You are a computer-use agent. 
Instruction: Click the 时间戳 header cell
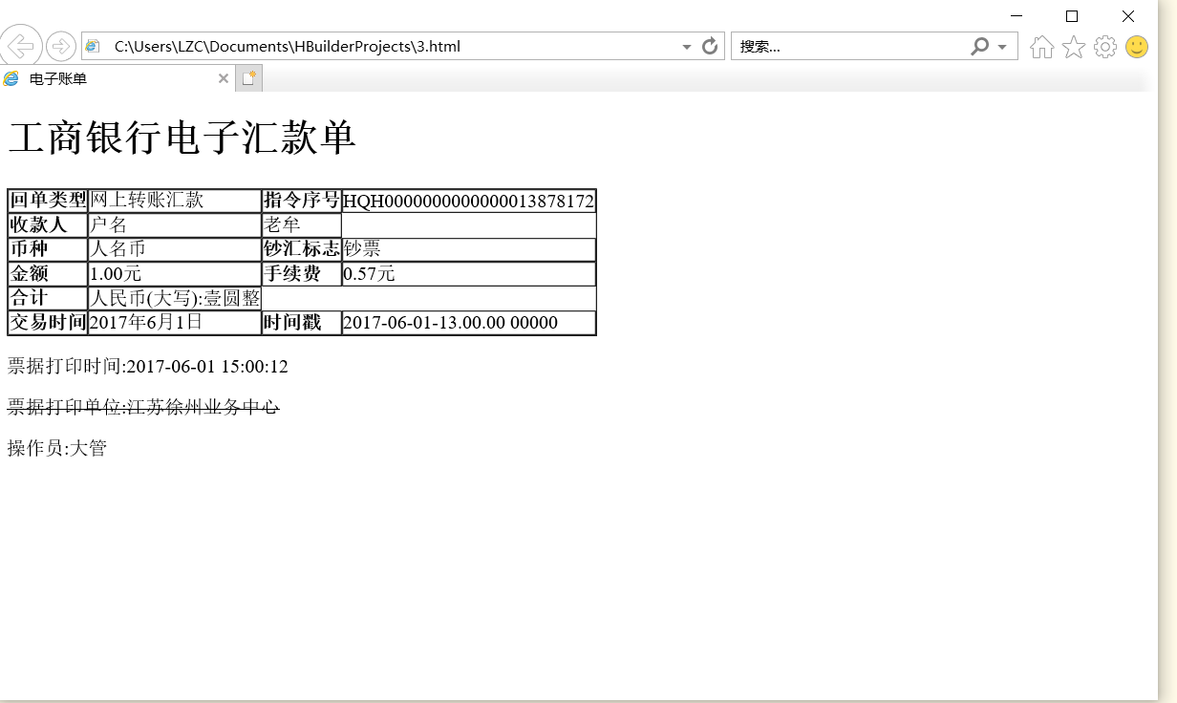(302, 323)
